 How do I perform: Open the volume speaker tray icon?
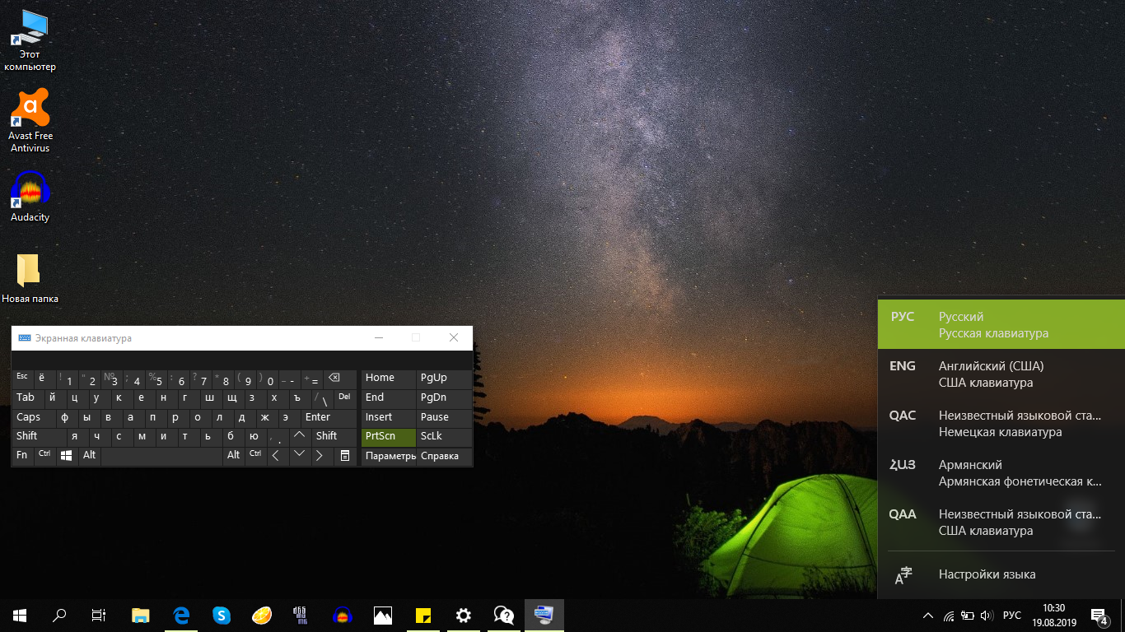987,616
